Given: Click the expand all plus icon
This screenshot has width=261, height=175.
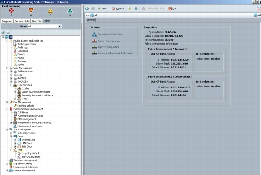Looking at the screenshot, I should pos(3,32).
